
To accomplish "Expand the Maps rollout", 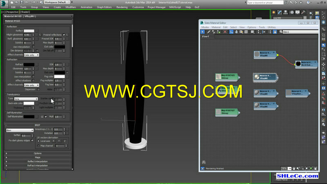I will (x=38, y=157).
